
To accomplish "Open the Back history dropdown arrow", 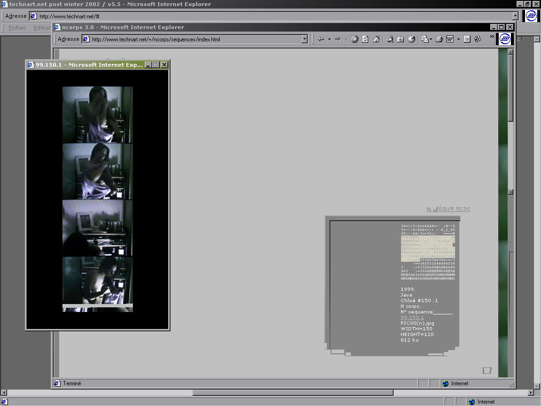I will coord(330,39).
